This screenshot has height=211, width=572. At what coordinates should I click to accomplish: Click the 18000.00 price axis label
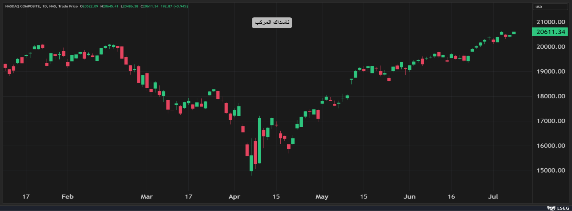pyautogui.click(x=551, y=96)
